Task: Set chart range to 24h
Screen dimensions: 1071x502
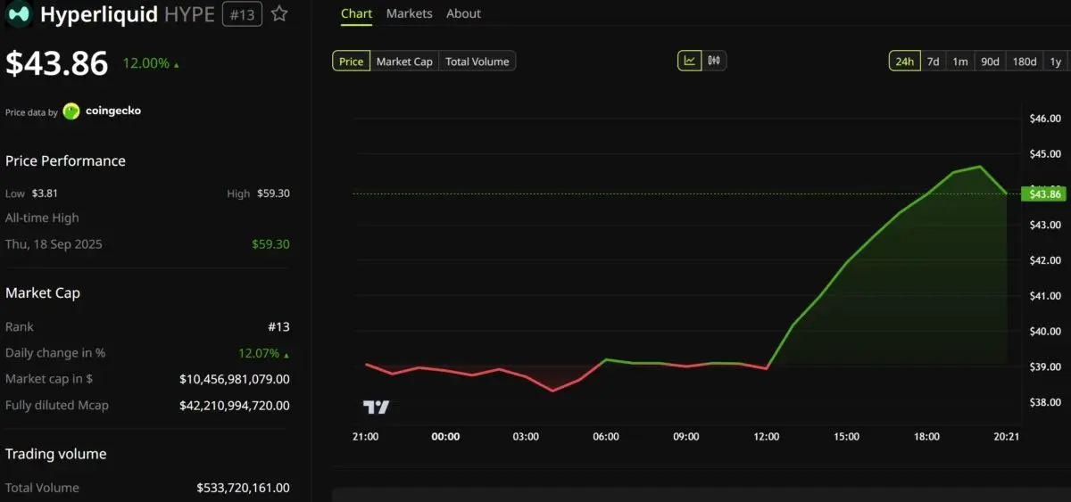Action: click(x=904, y=62)
